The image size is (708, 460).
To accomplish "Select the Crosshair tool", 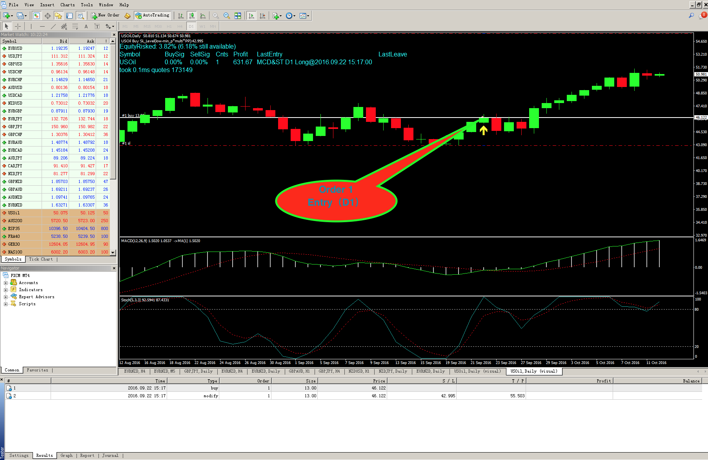I will click(18, 26).
